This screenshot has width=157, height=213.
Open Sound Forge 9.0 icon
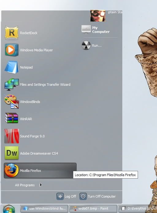12,136
